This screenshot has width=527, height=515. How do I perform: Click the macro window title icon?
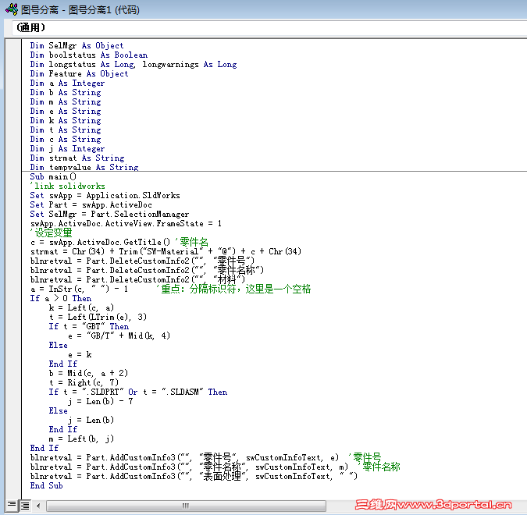coord(12,9)
